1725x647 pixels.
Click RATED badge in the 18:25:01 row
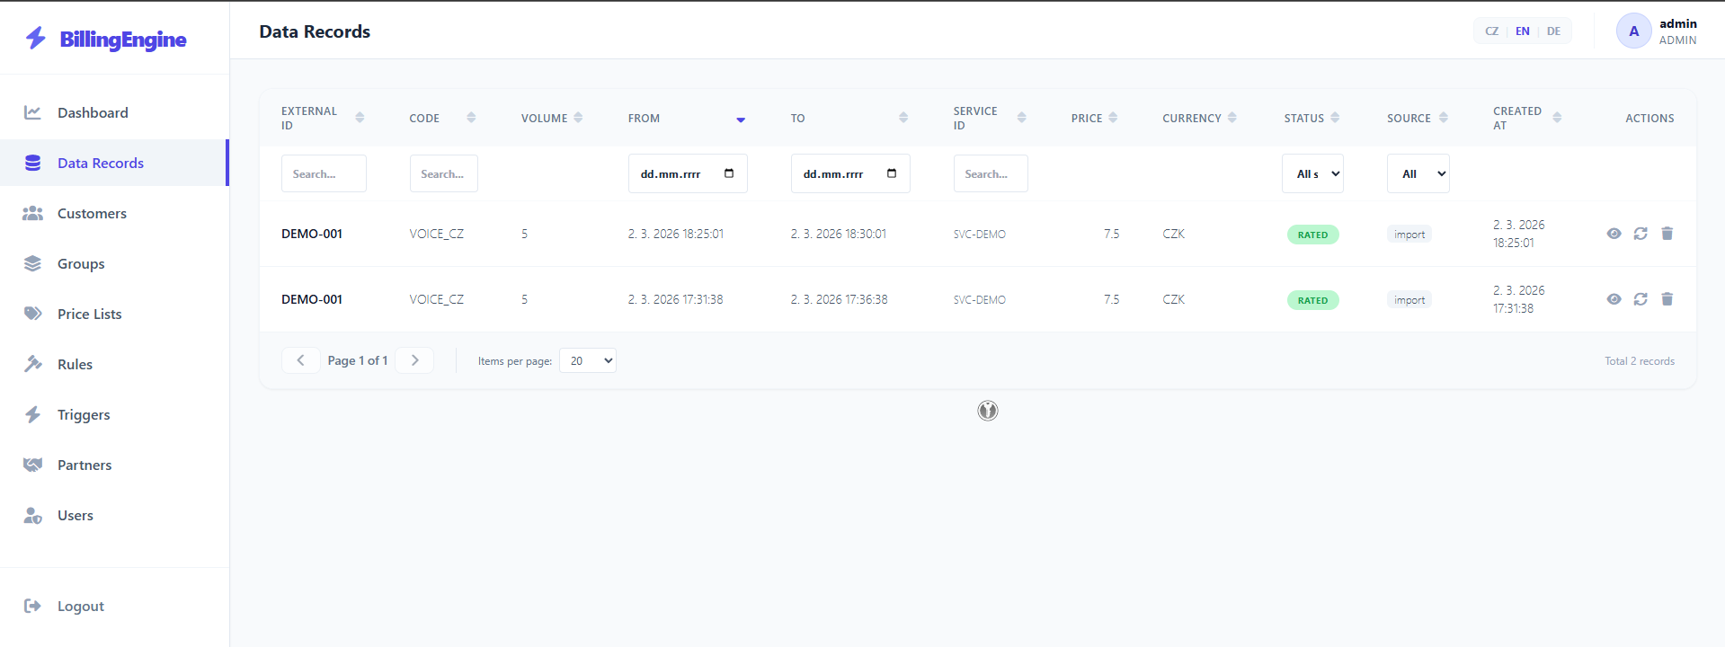pyautogui.click(x=1312, y=235)
